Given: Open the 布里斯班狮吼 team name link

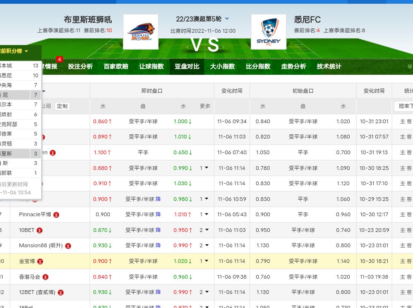Looking at the screenshot, I should (88, 19).
